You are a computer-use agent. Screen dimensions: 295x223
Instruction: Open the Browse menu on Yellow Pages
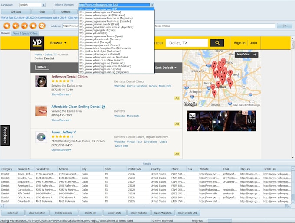pyautogui.click(x=58, y=43)
